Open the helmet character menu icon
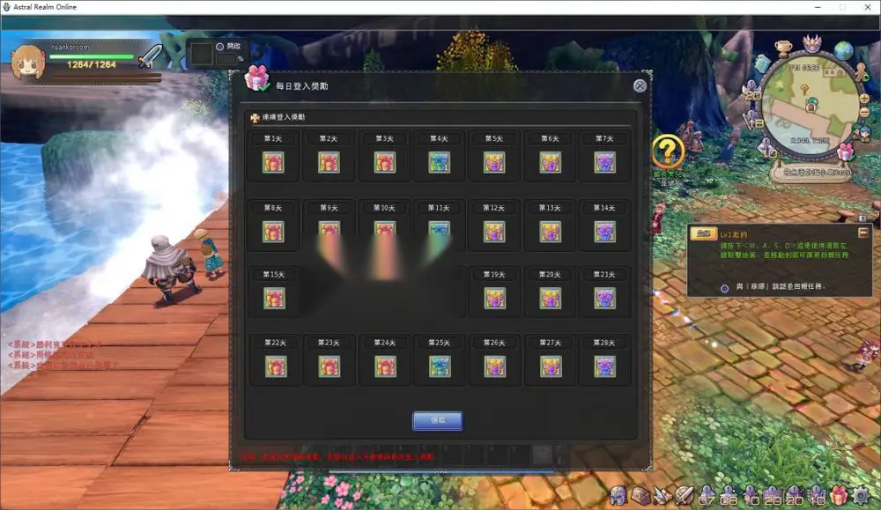Viewport: 881px width, 510px height. point(618,495)
